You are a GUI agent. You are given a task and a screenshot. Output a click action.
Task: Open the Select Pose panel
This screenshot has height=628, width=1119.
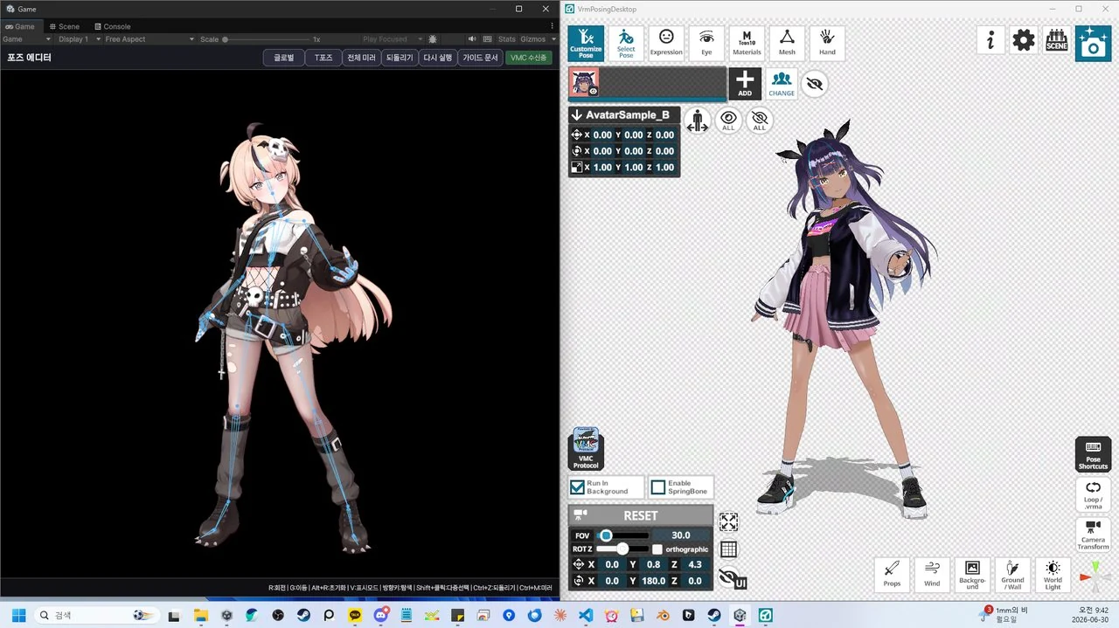(x=626, y=43)
